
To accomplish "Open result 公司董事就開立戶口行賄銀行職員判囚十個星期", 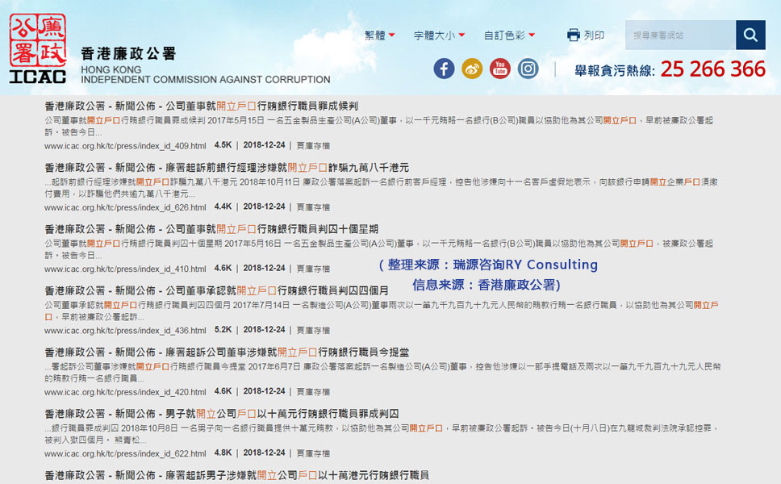I will click(x=211, y=229).
